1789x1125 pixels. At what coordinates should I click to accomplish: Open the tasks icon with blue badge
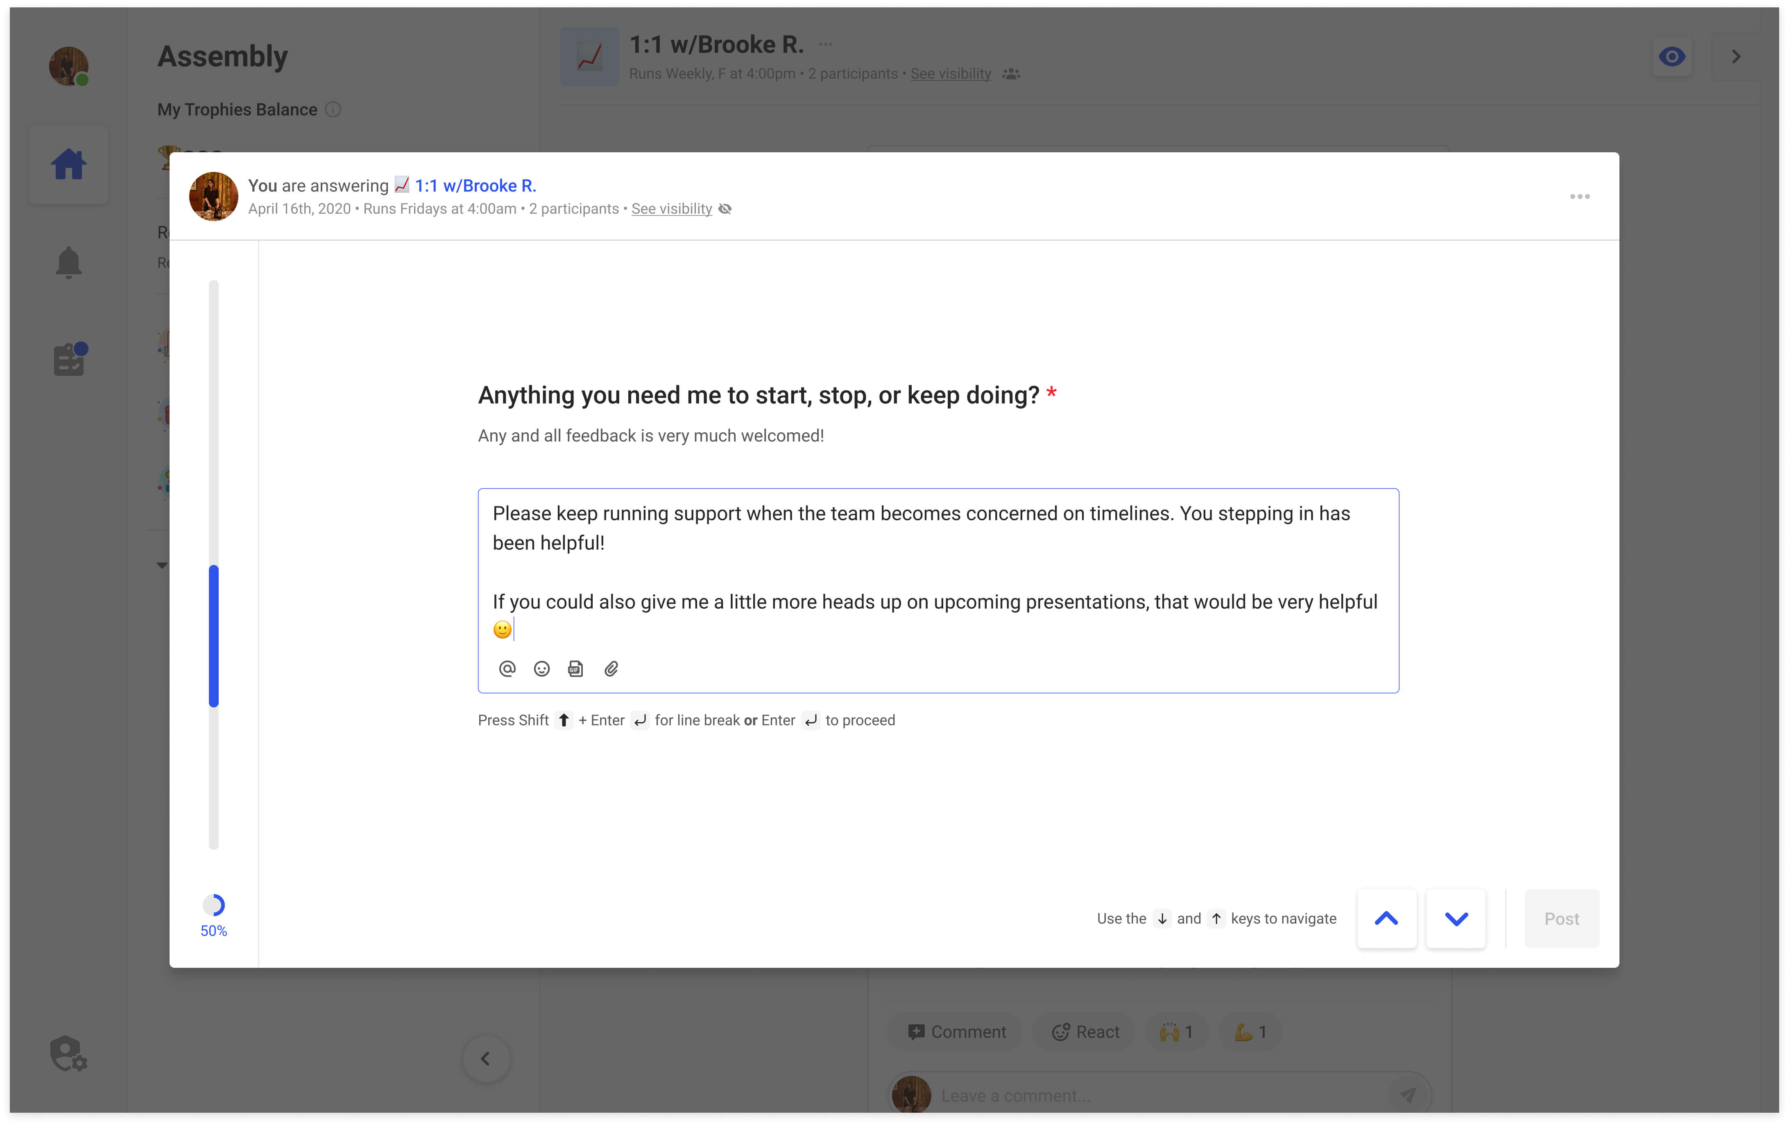click(x=70, y=359)
